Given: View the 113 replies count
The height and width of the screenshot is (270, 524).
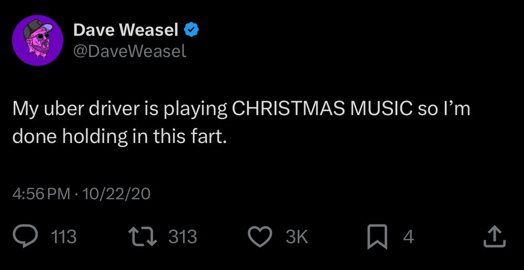Looking at the screenshot, I should pos(64,237).
